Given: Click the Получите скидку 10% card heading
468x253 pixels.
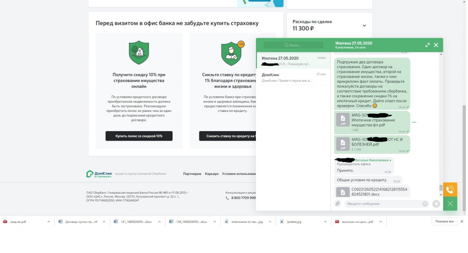Looking at the screenshot, I should pyautogui.click(x=139, y=80).
